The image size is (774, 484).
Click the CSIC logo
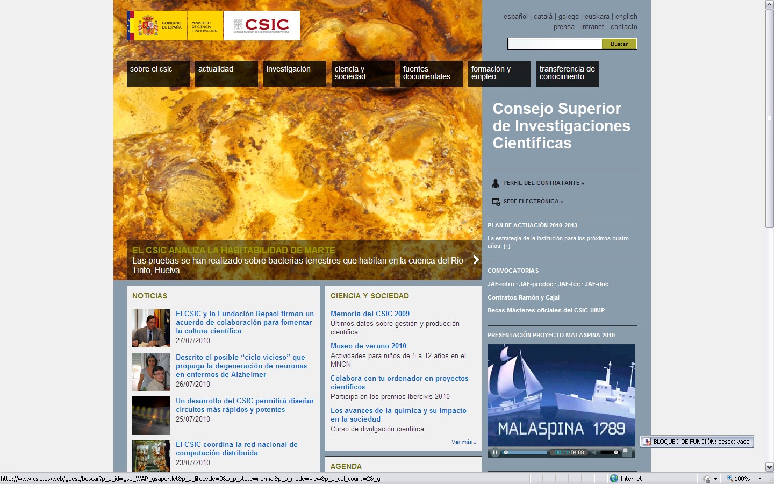click(261, 25)
